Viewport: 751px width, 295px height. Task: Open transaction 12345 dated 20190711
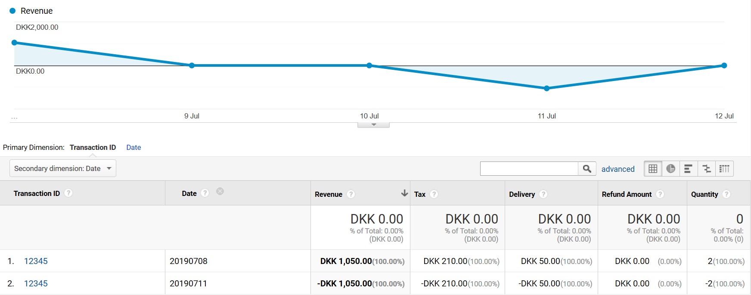(x=36, y=283)
